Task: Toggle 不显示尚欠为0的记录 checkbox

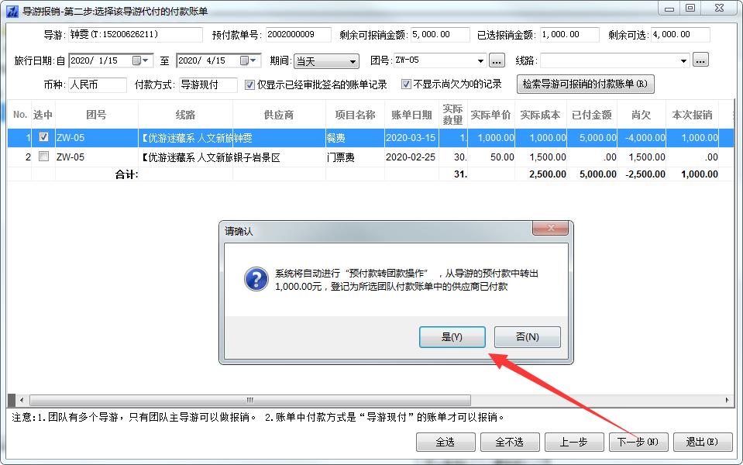Action: pyautogui.click(x=406, y=84)
